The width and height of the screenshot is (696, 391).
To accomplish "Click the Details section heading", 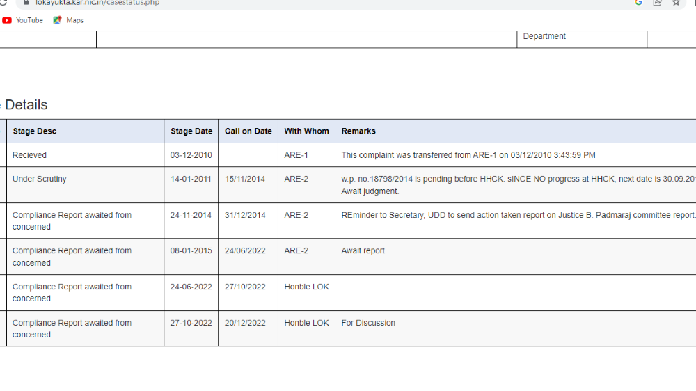I will coord(26,105).
